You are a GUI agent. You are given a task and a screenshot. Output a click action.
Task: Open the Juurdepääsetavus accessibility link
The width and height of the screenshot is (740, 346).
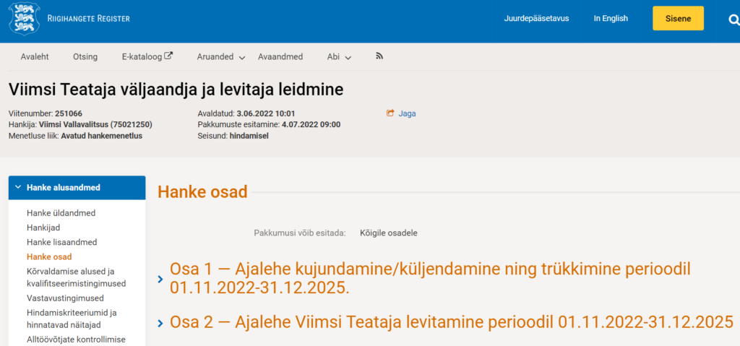coord(536,18)
